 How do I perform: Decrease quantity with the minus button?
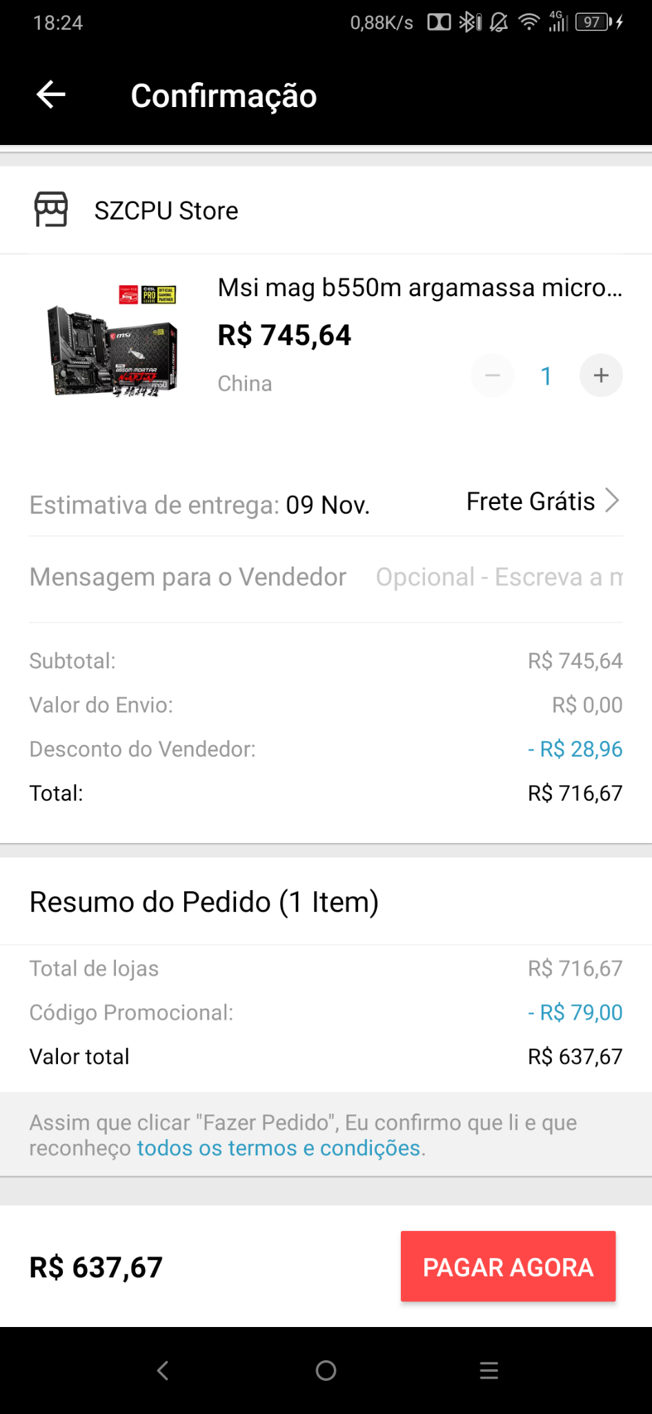pyautogui.click(x=493, y=376)
